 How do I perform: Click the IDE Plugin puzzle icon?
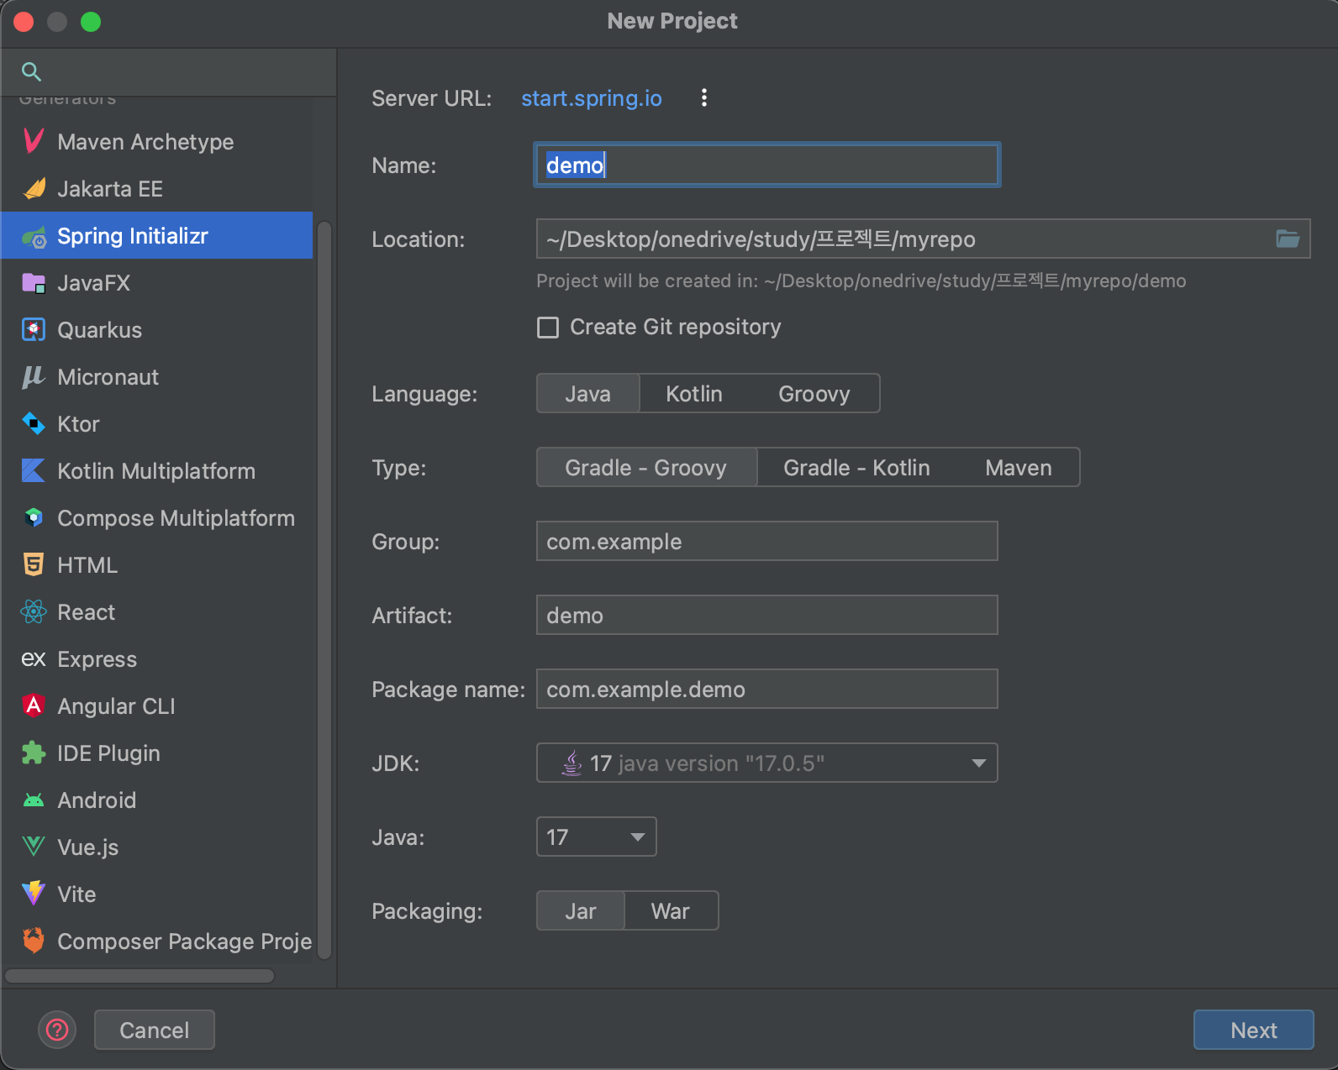click(x=34, y=753)
